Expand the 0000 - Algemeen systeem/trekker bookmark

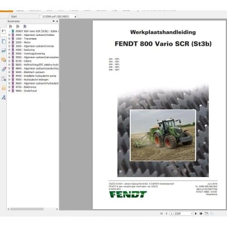click(10, 35)
